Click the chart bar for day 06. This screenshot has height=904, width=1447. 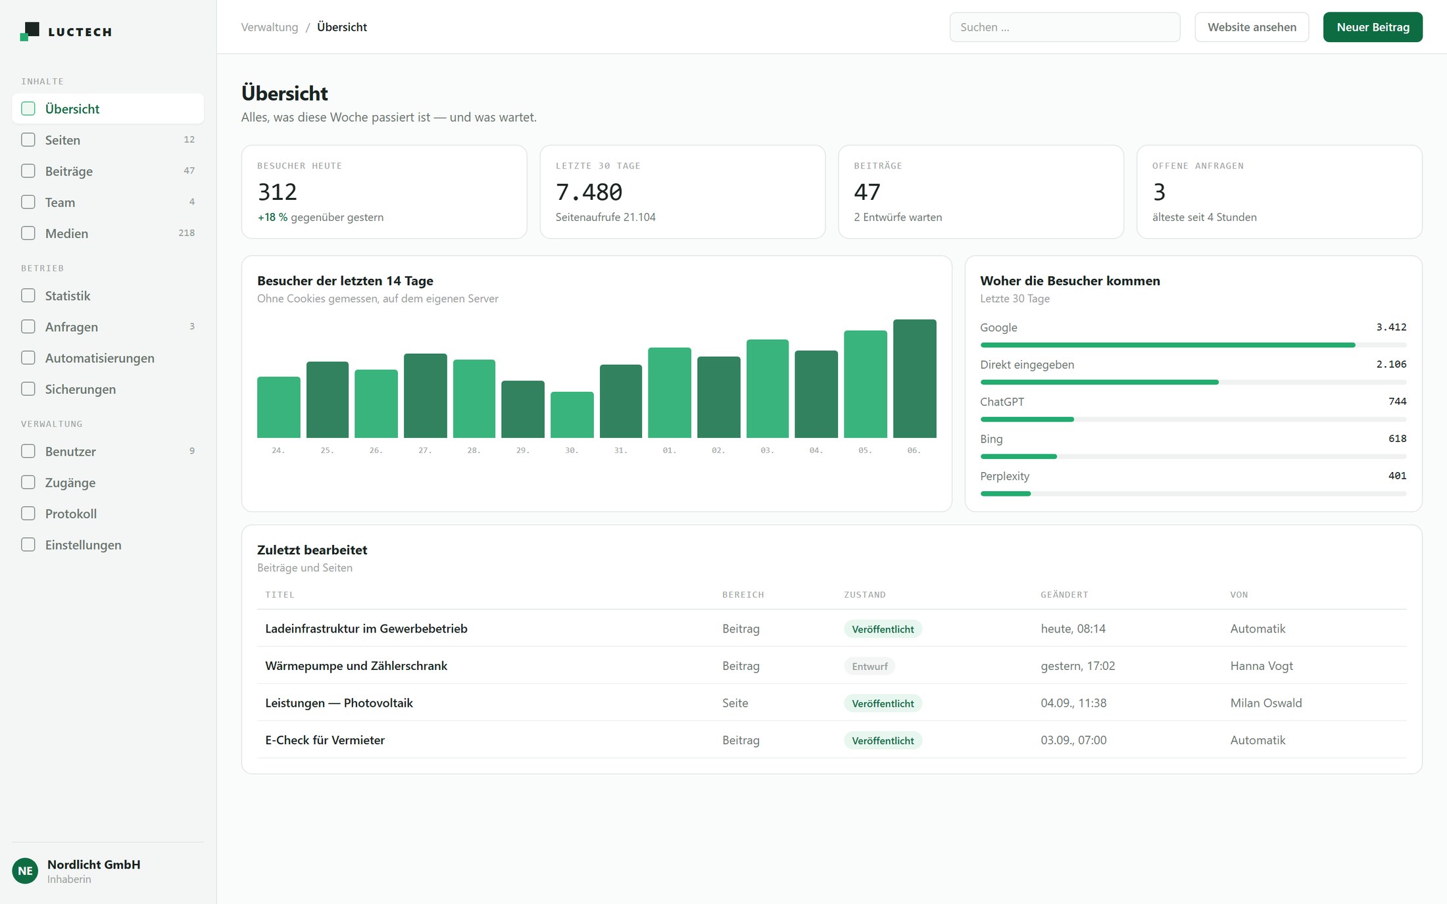[x=914, y=379]
